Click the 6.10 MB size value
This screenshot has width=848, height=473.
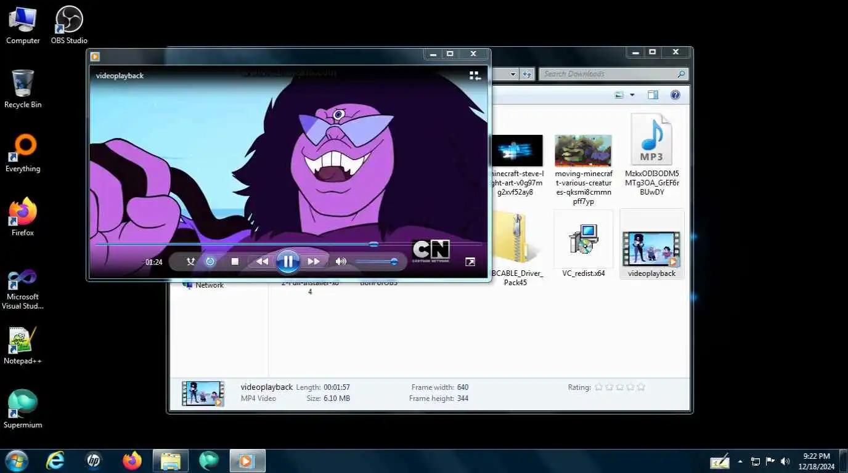336,398
